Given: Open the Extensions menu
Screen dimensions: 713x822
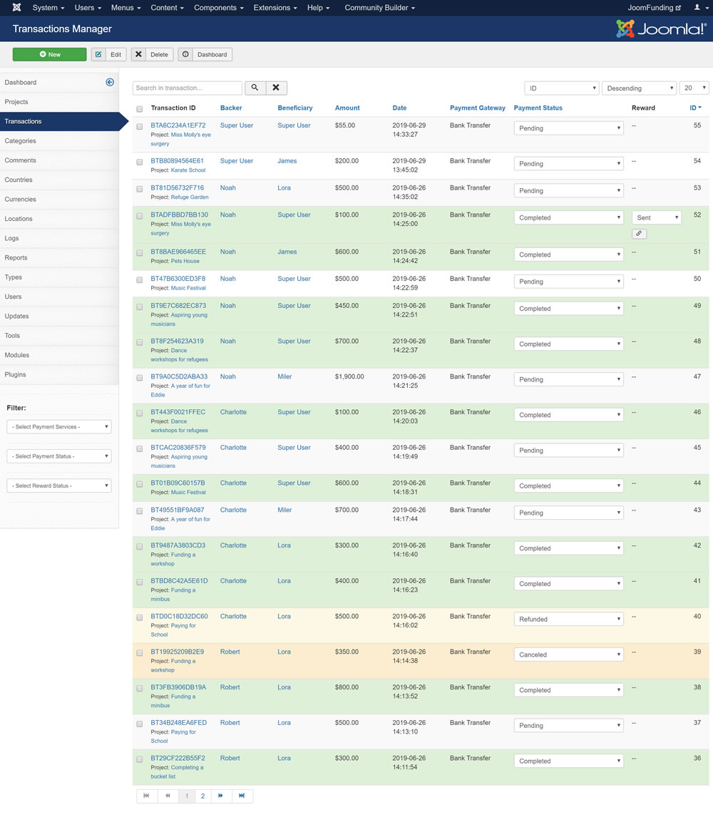Looking at the screenshot, I should pyautogui.click(x=275, y=7).
